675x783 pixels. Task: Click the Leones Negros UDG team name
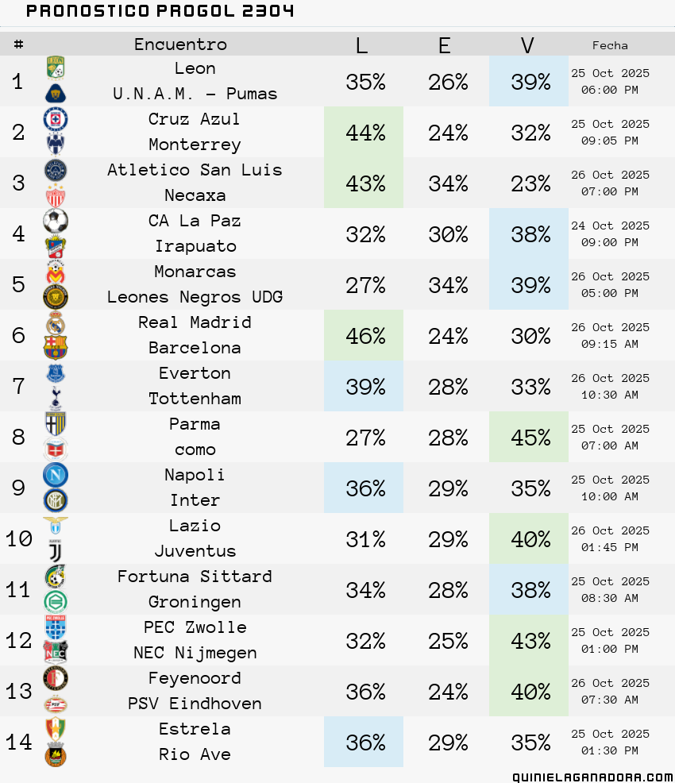point(195,297)
